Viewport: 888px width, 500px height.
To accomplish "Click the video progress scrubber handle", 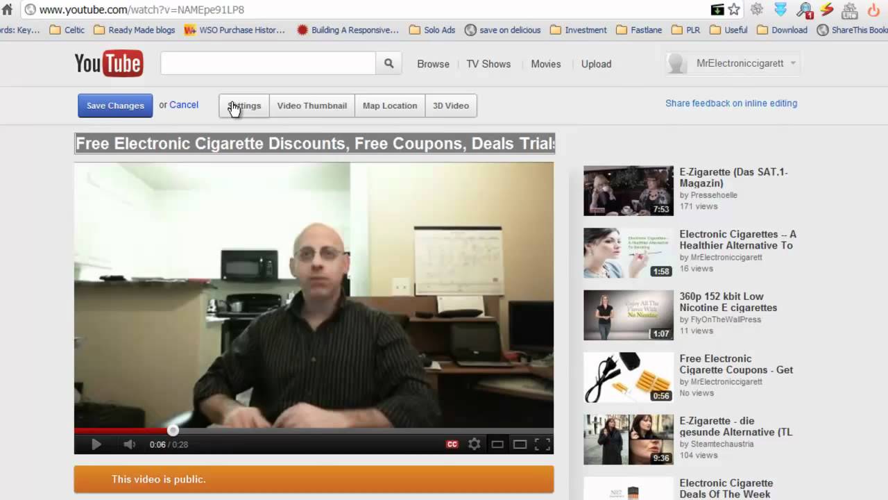I will (x=173, y=431).
